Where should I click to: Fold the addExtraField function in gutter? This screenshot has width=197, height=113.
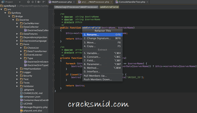coord(53,28)
